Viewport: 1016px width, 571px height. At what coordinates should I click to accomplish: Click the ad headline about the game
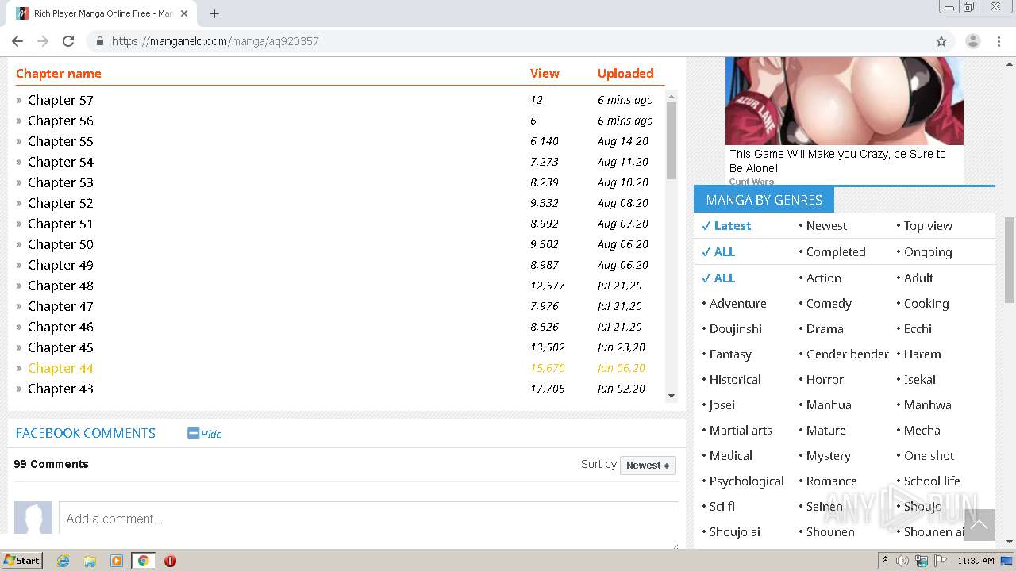837,161
